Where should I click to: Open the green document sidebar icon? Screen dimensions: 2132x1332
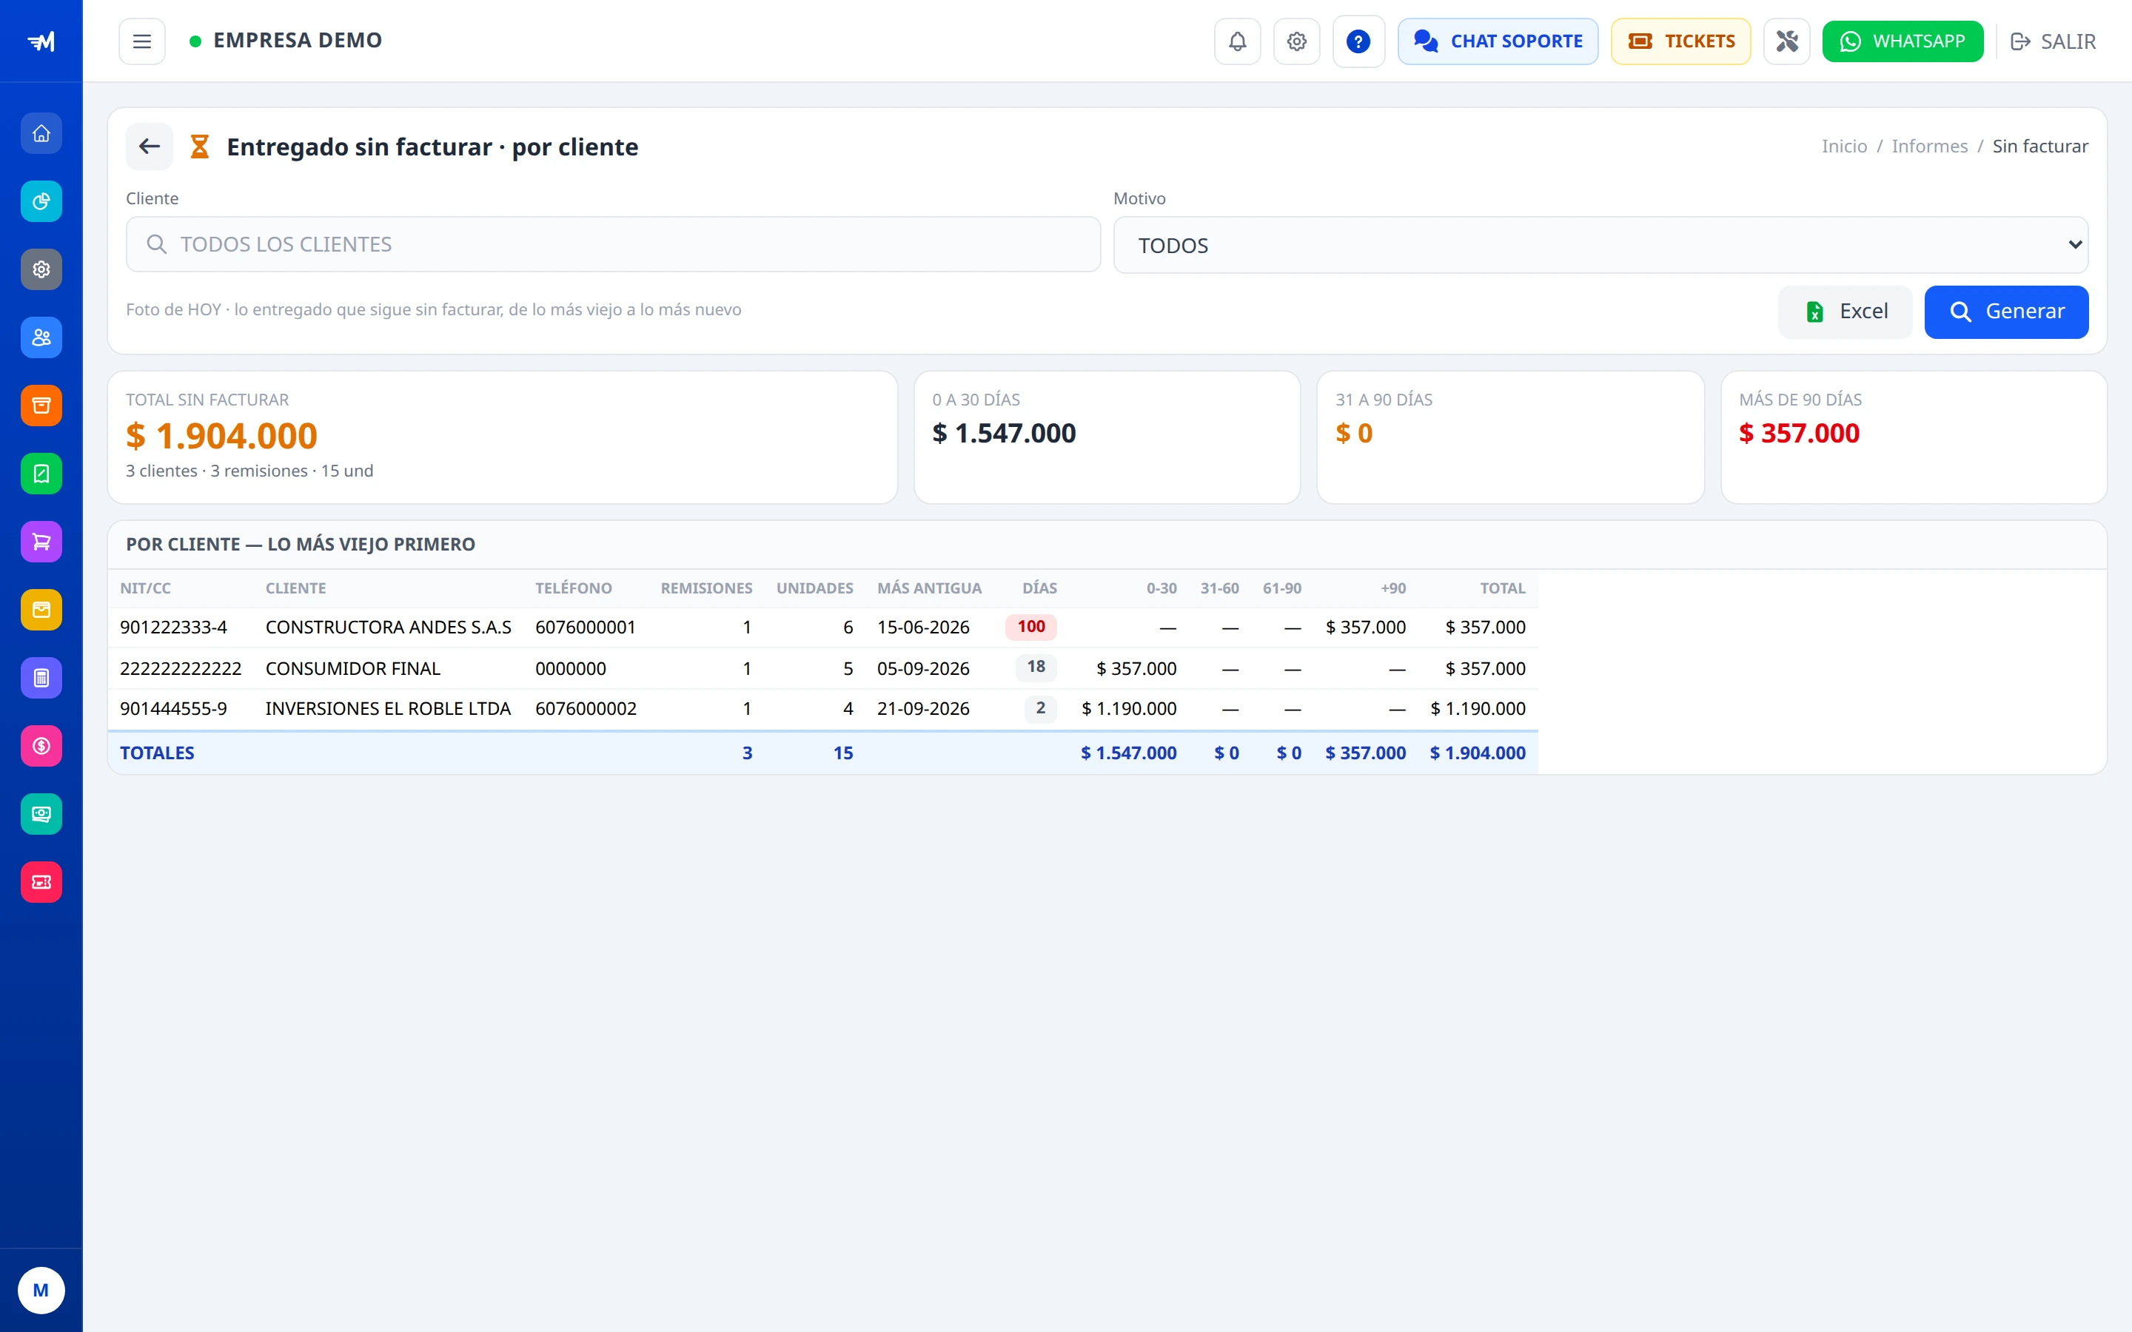coord(41,474)
